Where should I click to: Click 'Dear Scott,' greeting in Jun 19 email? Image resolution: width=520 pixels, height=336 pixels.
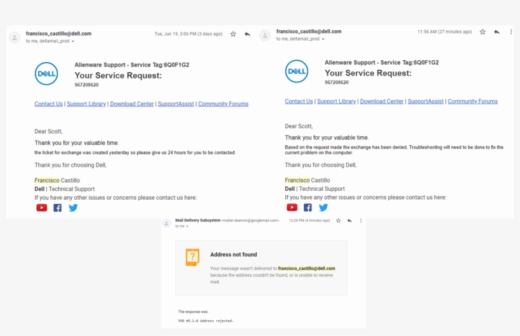(x=48, y=132)
